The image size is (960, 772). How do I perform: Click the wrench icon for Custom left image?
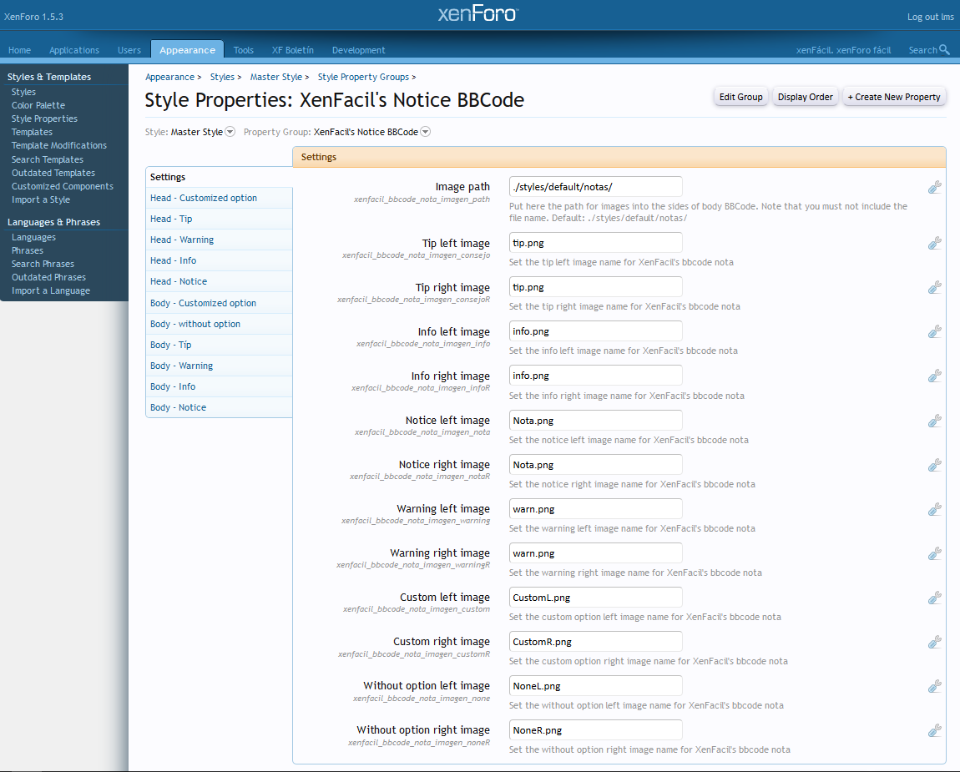(934, 598)
